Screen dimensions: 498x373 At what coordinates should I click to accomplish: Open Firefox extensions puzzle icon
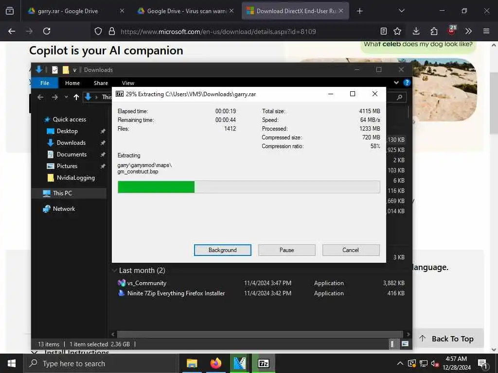[434, 31]
